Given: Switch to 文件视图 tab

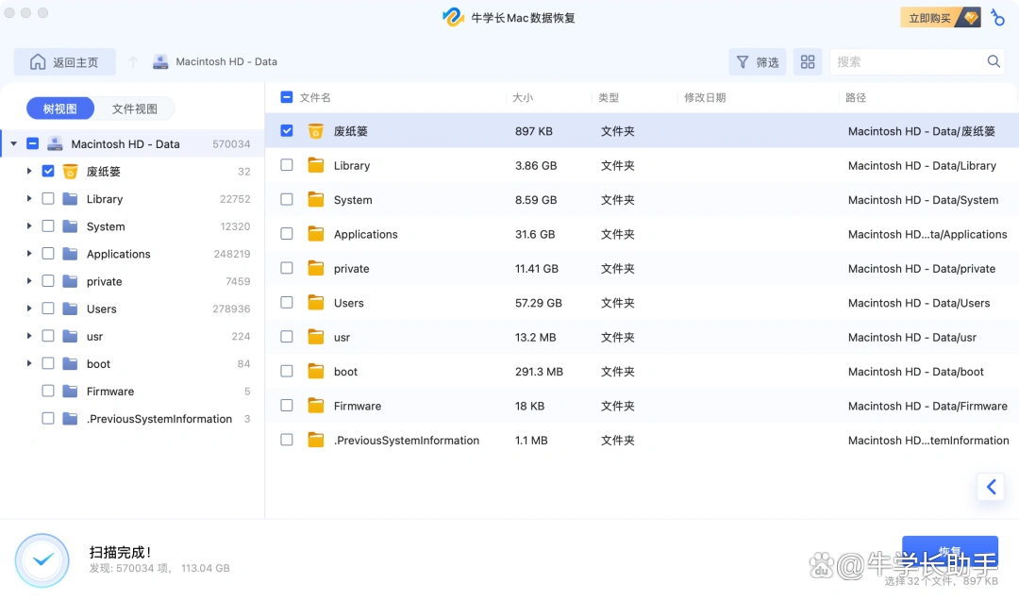Looking at the screenshot, I should pyautogui.click(x=135, y=108).
